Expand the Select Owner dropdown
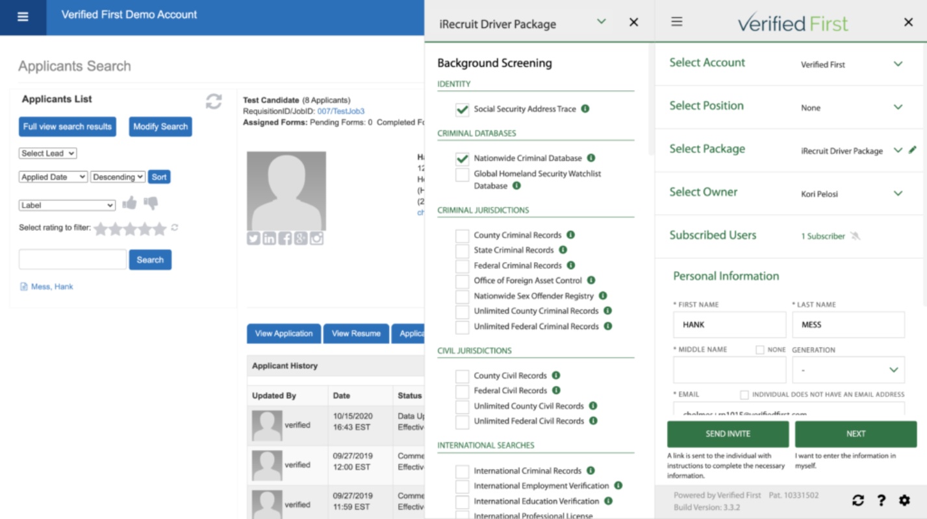The height and width of the screenshot is (519, 927). tap(898, 193)
